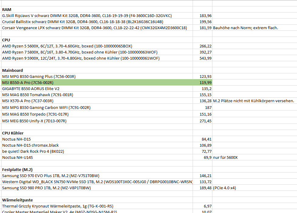Select the Festplatte (M.2) header cell
Viewport: 297px width, 213px height.
(97, 169)
